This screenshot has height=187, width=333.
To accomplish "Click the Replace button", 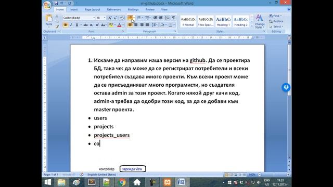I will (276, 21).
